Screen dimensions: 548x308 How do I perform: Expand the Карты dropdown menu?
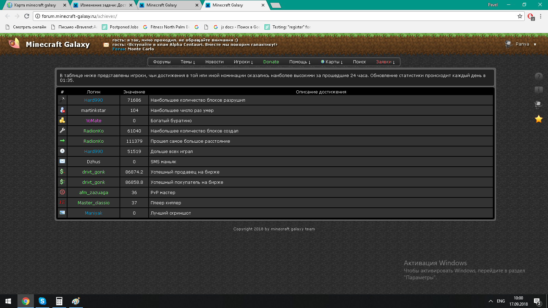(x=332, y=62)
